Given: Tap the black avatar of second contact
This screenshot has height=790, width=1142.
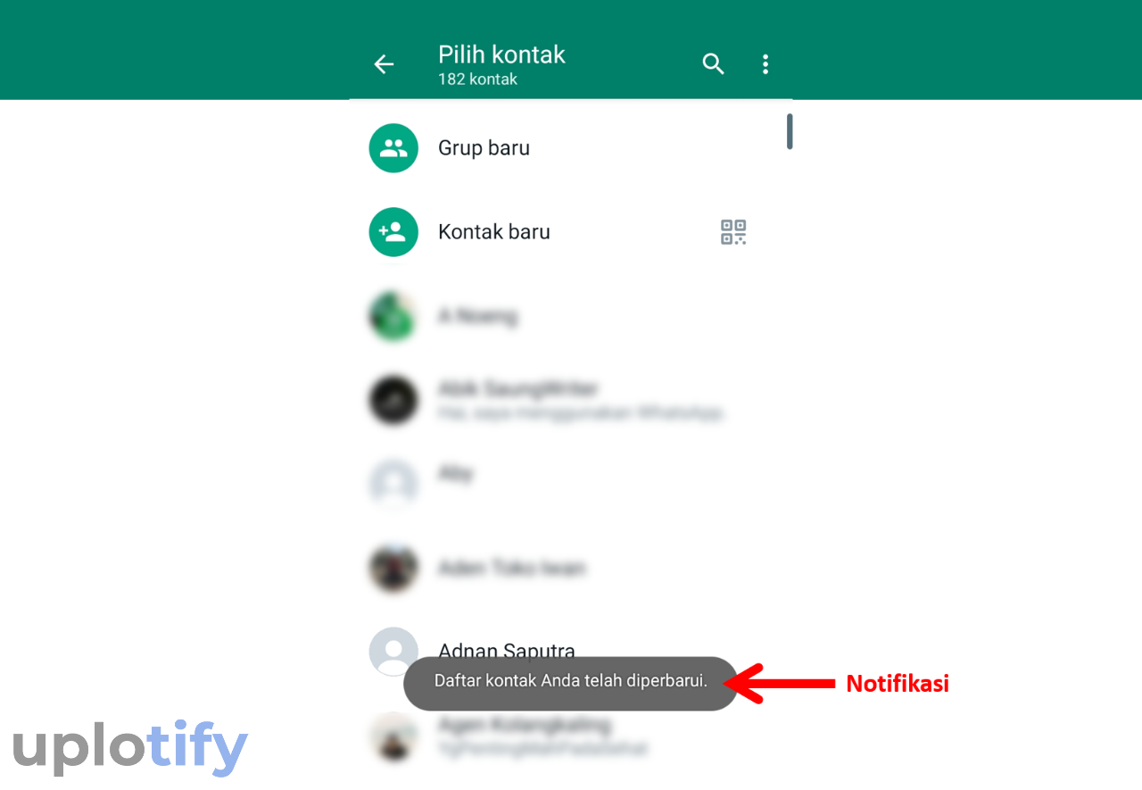Looking at the screenshot, I should pos(393,400).
